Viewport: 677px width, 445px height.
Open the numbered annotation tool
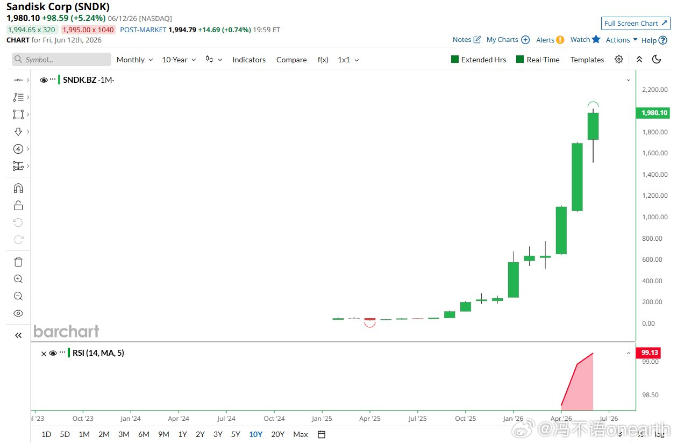pos(18,149)
